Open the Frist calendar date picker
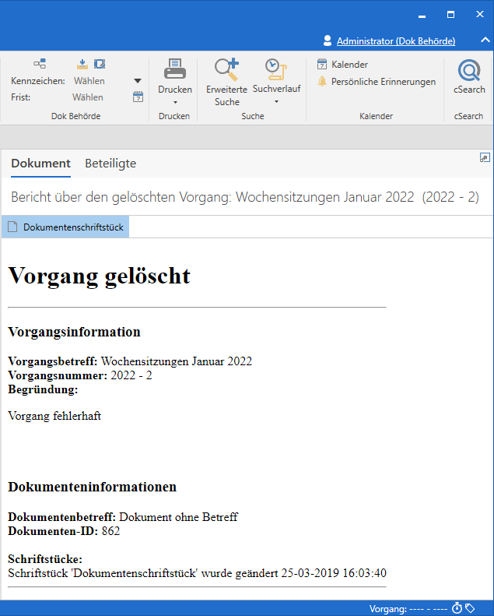Viewport: 494px width, 616px height. 138,97
